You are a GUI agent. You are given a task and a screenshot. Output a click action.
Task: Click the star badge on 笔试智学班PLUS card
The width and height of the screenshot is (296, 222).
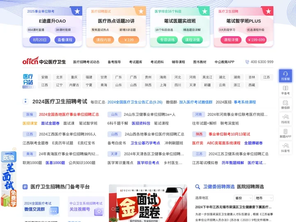[268, 11]
